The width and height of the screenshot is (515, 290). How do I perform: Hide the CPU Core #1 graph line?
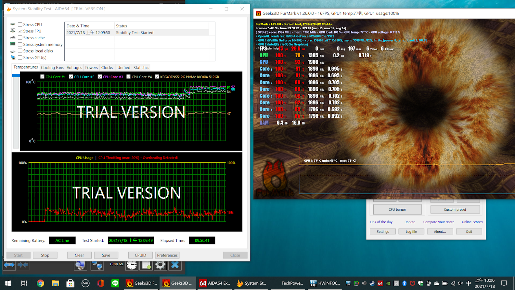pos(42,77)
